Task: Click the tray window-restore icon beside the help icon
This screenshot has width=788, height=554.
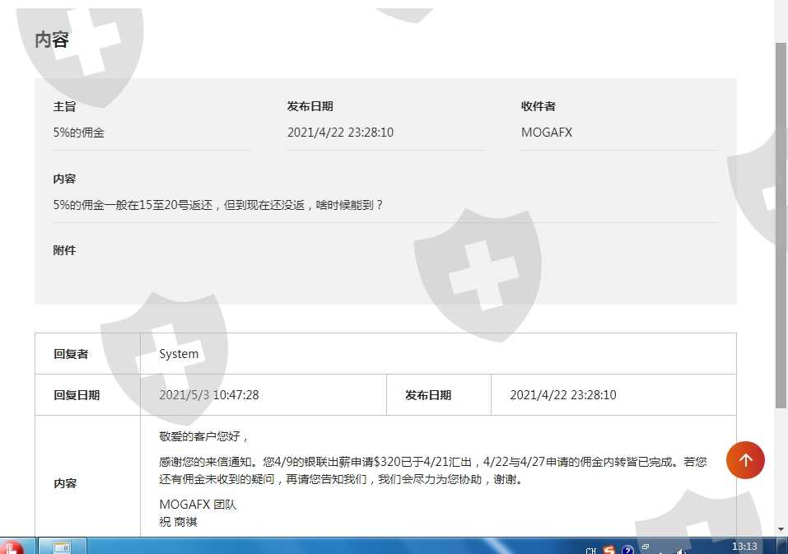Action: (x=646, y=547)
